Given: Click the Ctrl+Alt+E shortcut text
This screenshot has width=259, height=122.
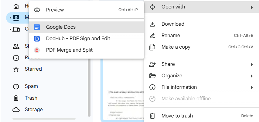Looking at the screenshot, I should [x=244, y=36].
